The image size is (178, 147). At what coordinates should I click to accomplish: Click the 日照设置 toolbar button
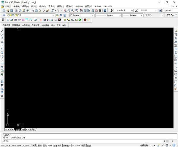6,25
